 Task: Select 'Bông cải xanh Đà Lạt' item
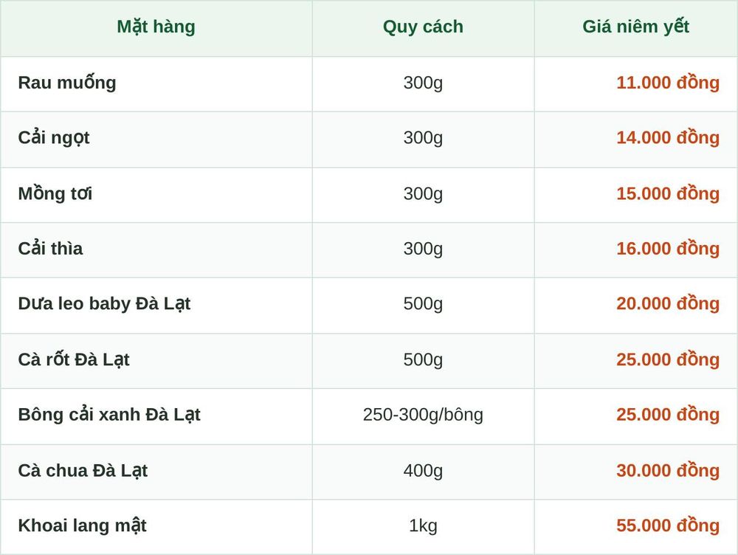(x=109, y=415)
